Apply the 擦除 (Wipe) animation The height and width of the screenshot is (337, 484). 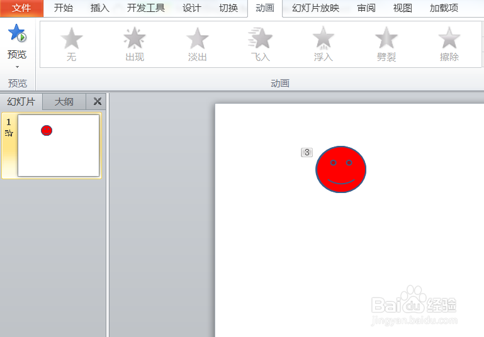click(449, 45)
